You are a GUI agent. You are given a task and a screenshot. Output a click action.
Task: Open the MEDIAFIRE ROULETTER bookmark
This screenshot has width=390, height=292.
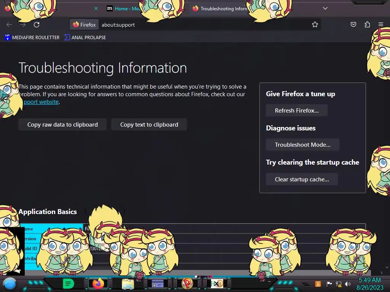(32, 38)
